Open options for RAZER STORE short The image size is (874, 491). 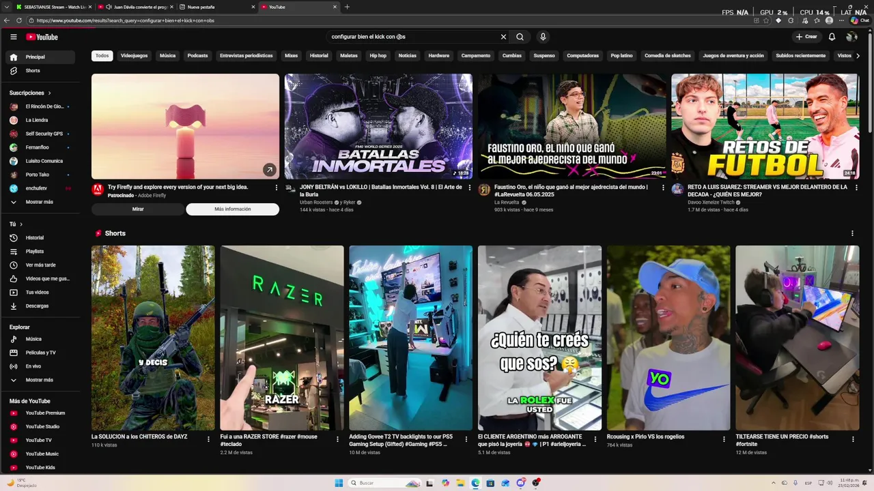click(337, 439)
